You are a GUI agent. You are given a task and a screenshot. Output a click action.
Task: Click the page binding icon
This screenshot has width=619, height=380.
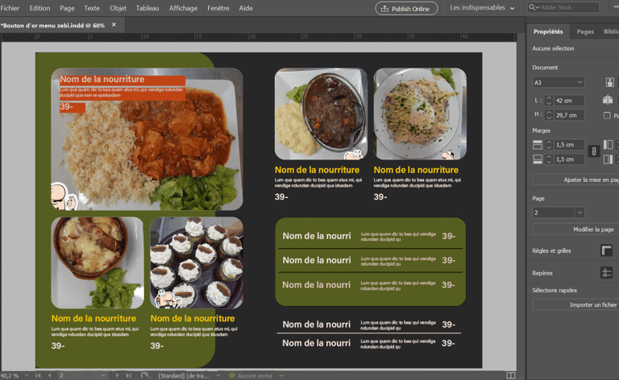pyautogui.click(x=608, y=100)
